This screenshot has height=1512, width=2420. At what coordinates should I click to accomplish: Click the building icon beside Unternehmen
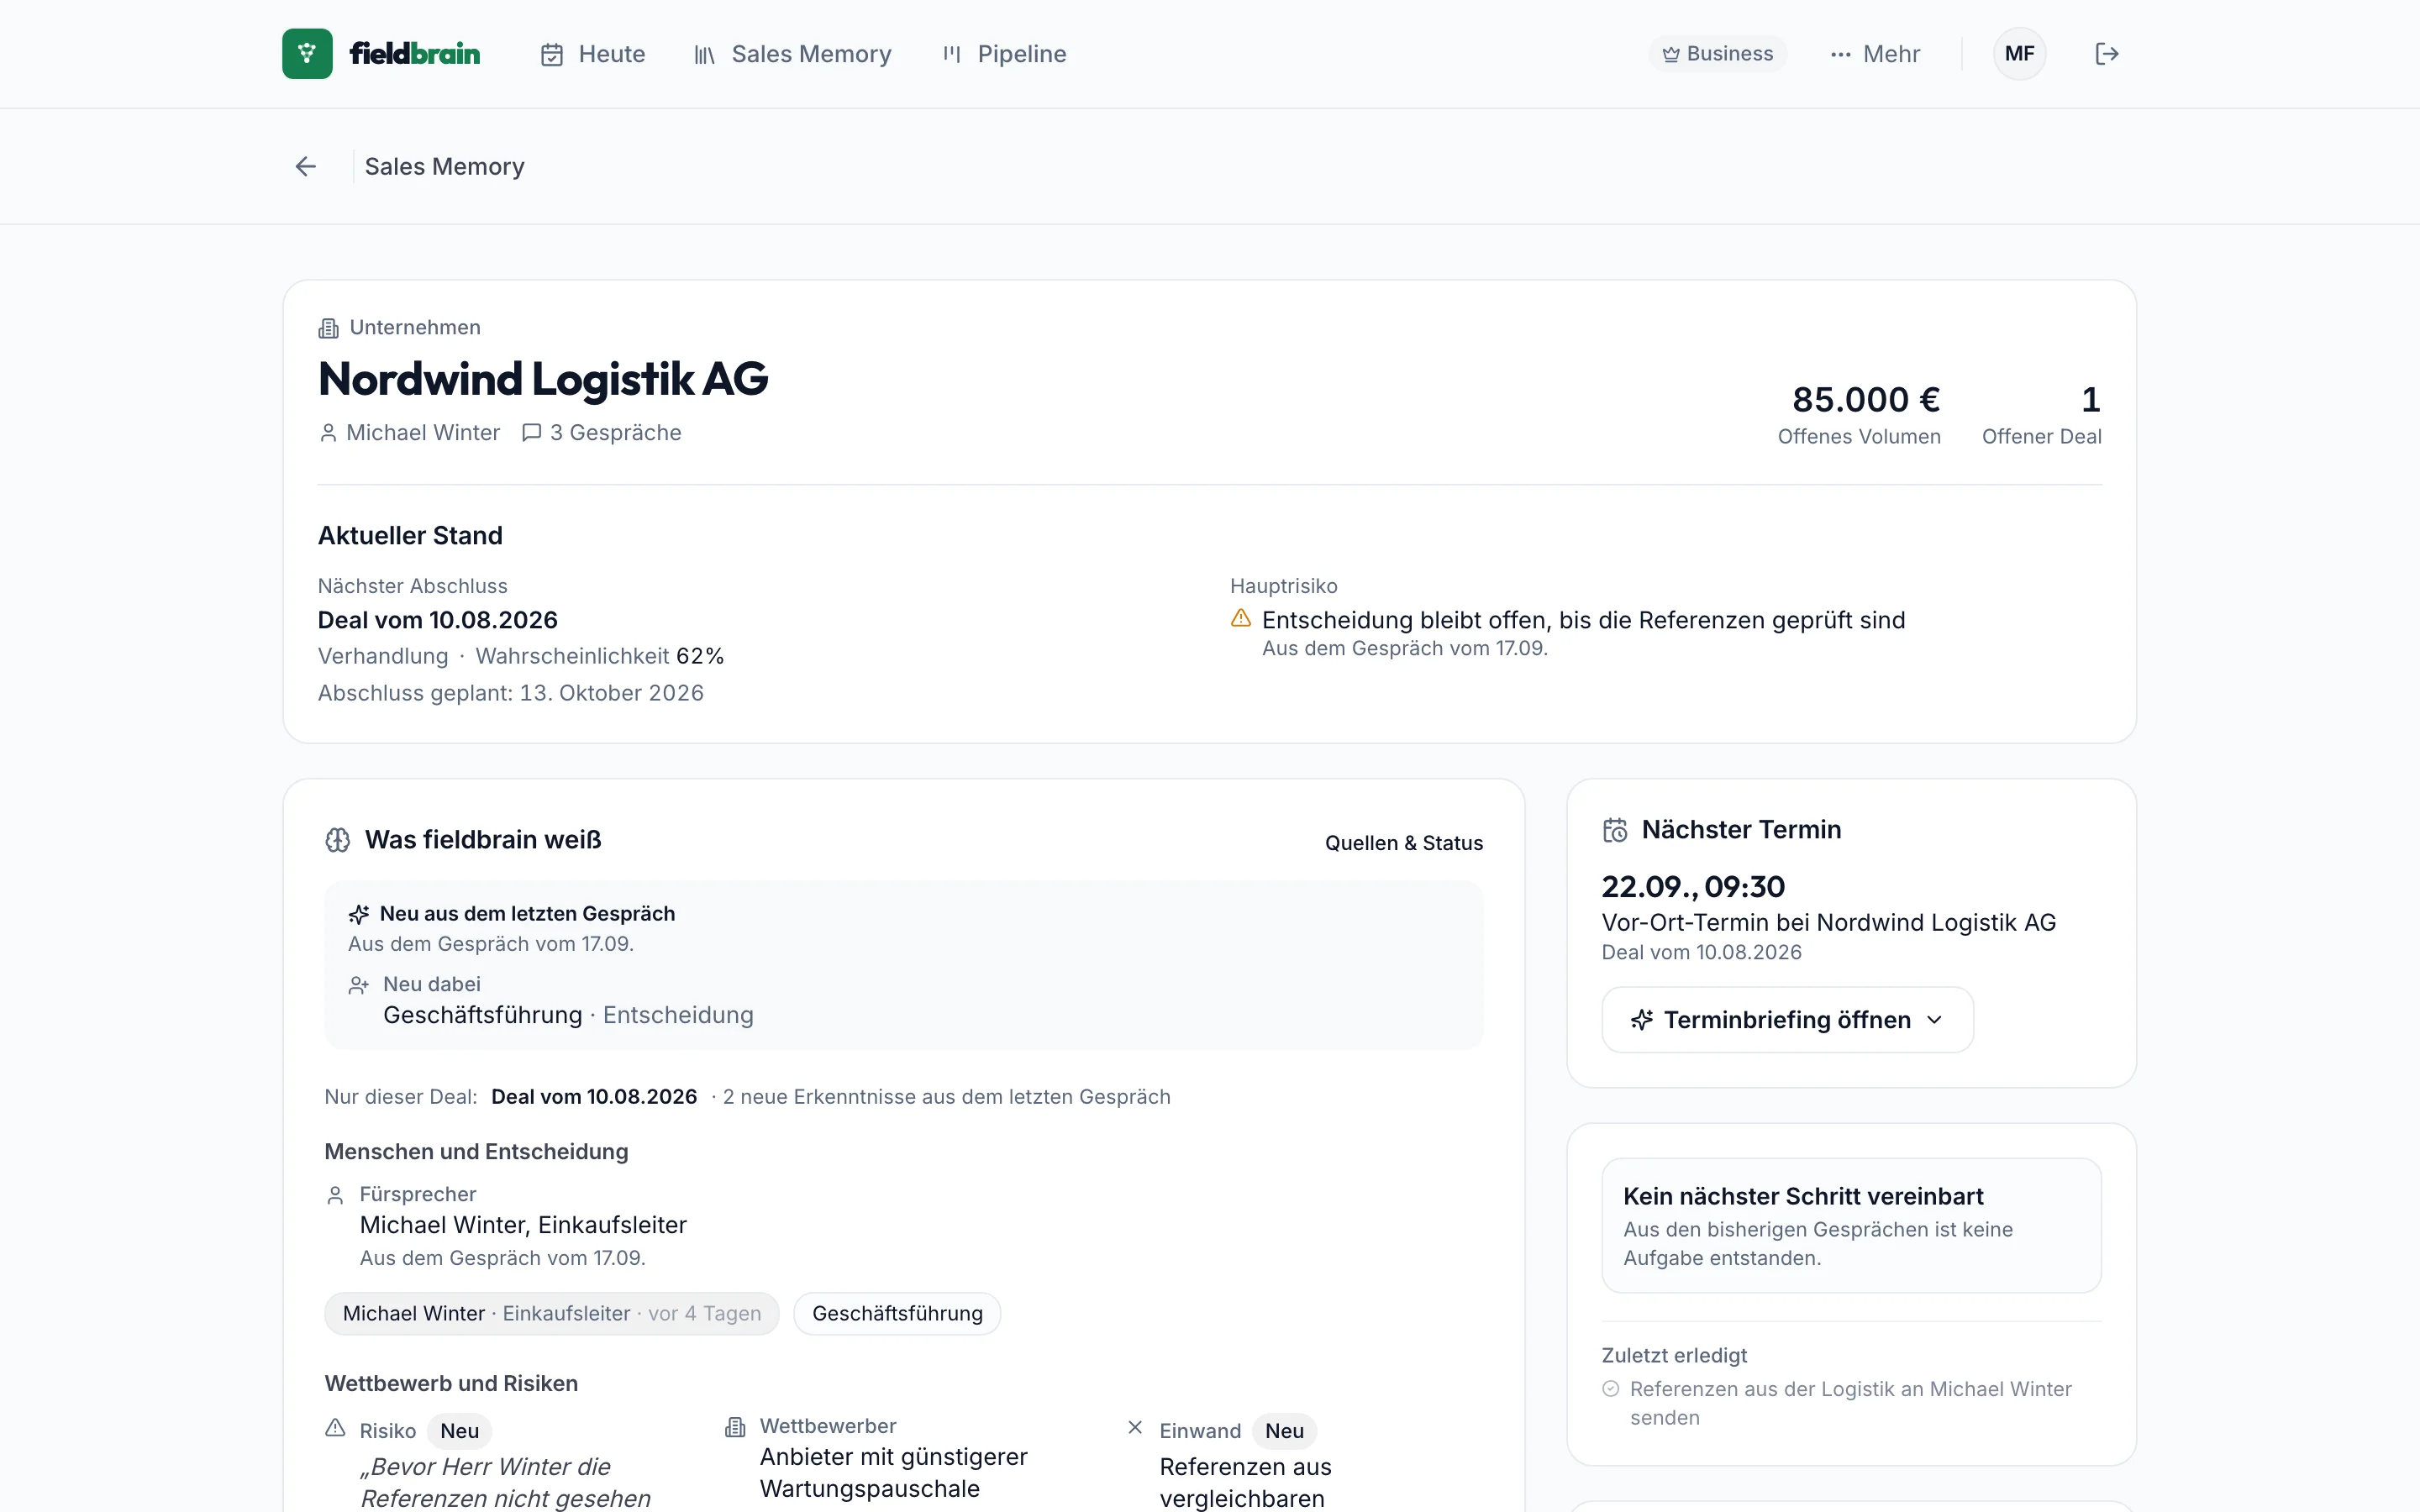pos(328,328)
